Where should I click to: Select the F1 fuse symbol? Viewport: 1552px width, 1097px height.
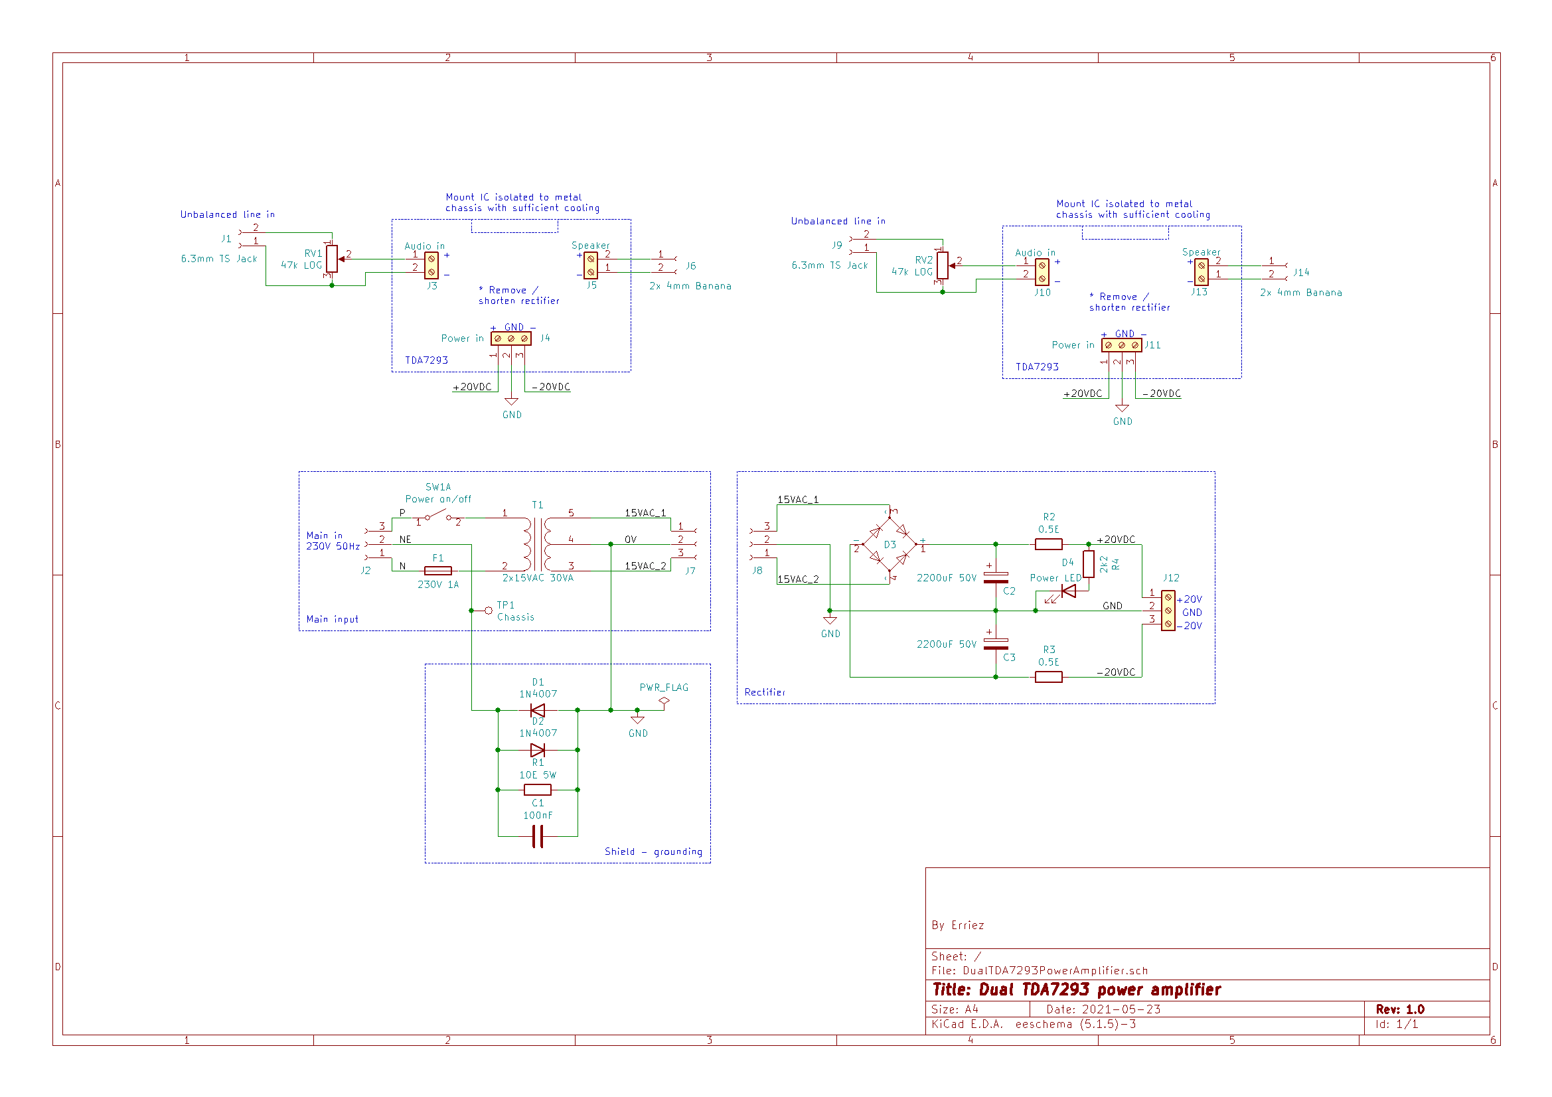(437, 571)
